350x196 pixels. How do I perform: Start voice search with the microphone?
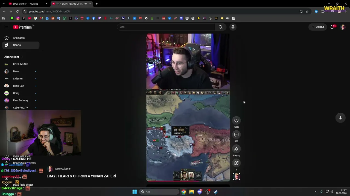click(233, 27)
